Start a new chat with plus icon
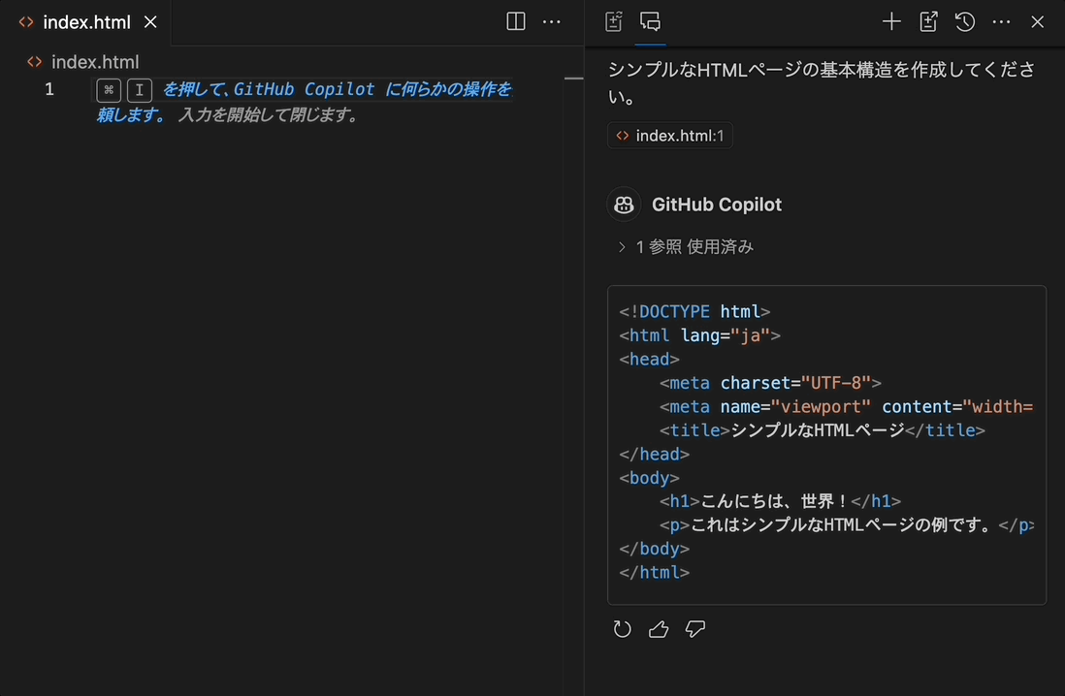Viewport: 1065px width, 696px height. point(891,21)
